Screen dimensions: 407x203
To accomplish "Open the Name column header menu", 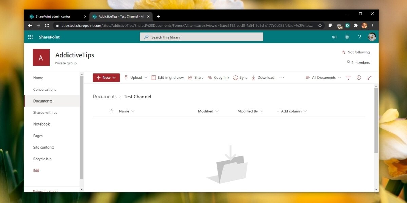I will click(127, 111).
